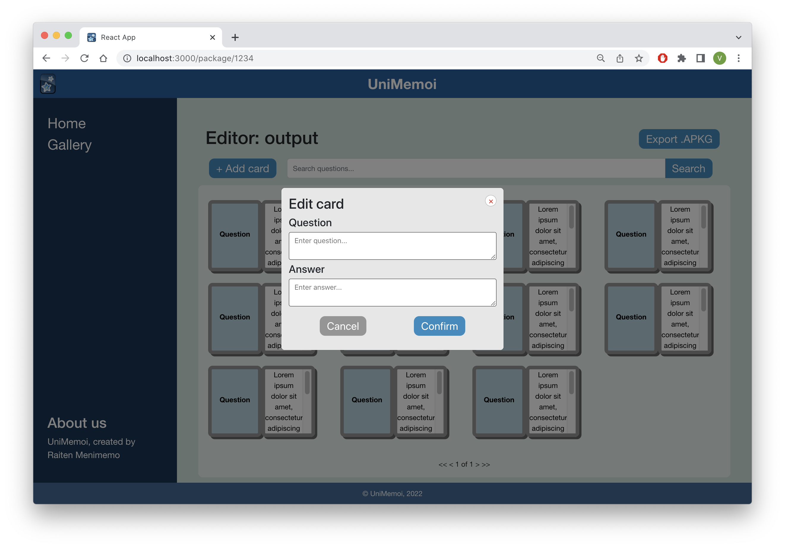Open a new tab with plus button
This screenshot has width=785, height=548.
pyautogui.click(x=235, y=38)
